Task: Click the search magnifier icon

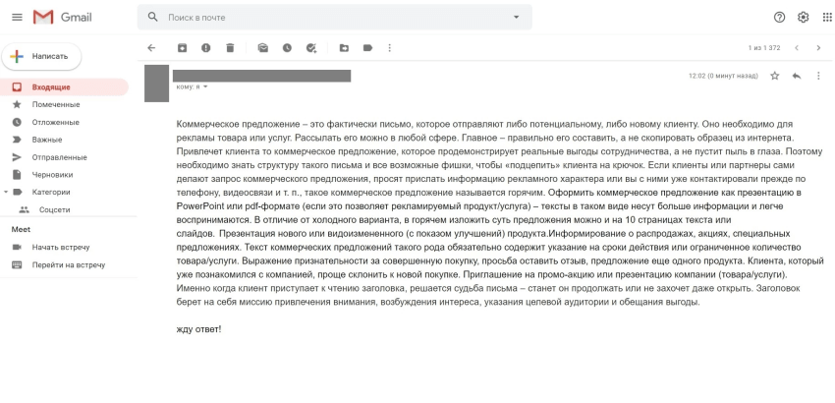Action: (153, 17)
